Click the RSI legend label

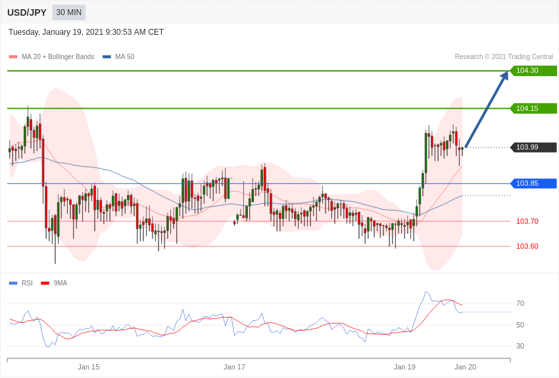click(x=27, y=283)
